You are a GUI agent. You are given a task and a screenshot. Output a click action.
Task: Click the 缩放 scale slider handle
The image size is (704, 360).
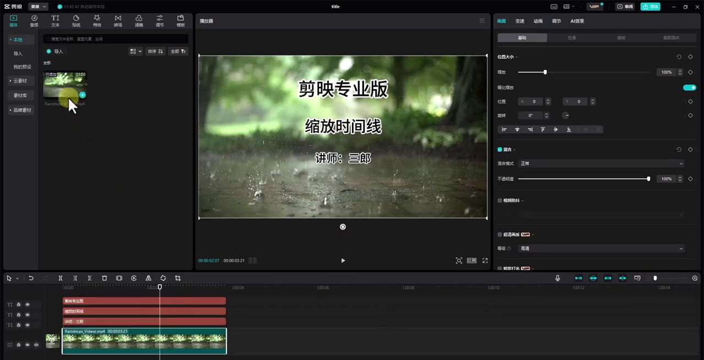(545, 72)
